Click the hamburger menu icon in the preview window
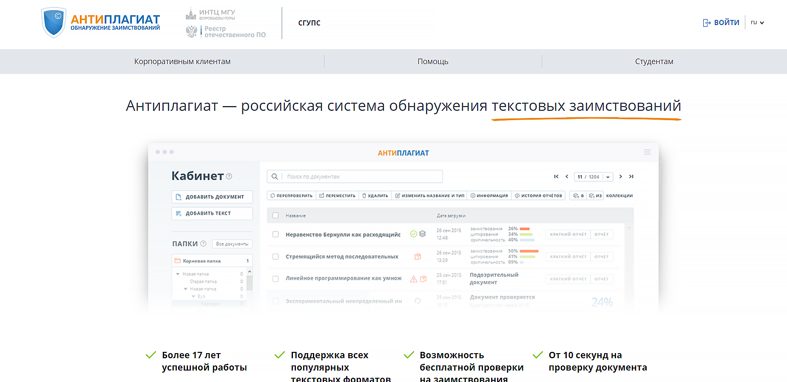The image size is (787, 382). (647, 152)
